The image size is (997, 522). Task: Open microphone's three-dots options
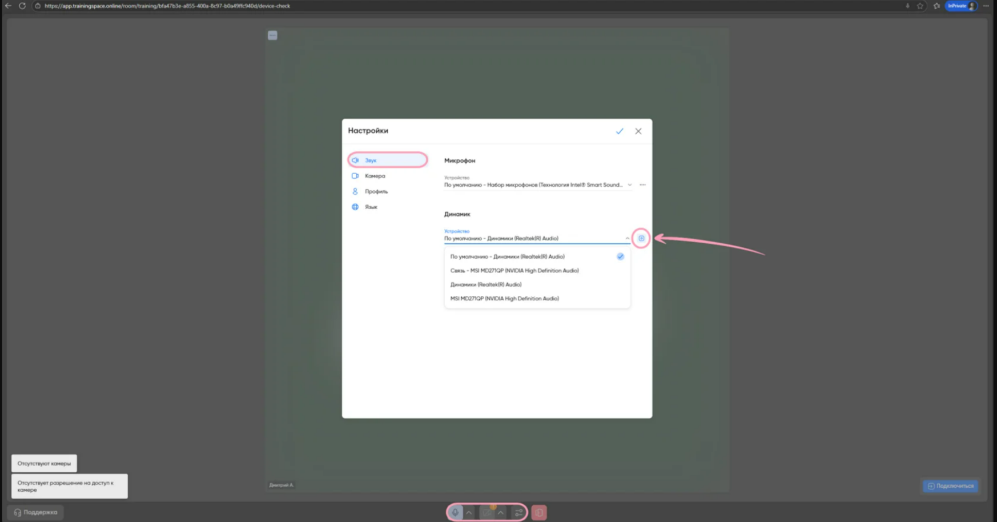pyautogui.click(x=642, y=185)
